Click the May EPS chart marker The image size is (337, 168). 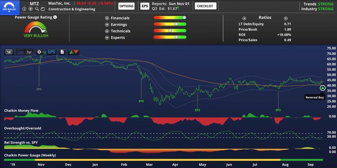click(197, 110)
